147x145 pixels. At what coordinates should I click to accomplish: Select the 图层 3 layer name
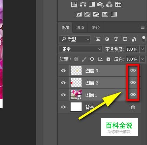click(x=92, y=71)
